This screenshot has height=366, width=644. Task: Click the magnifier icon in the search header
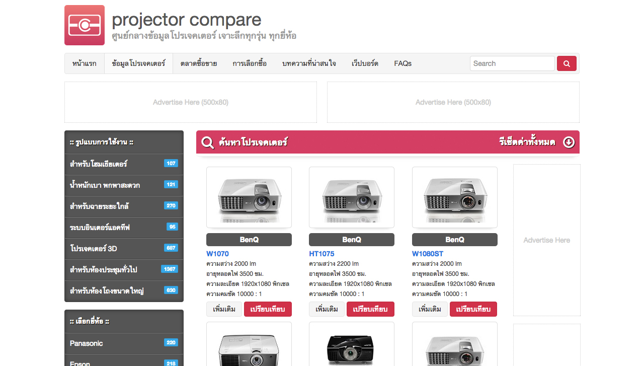[x=207, y=142]
